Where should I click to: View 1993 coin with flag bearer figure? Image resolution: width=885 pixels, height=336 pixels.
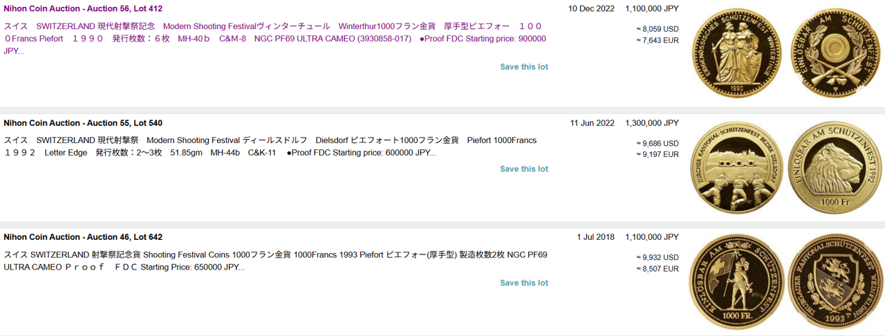click(x=736, y=281)
